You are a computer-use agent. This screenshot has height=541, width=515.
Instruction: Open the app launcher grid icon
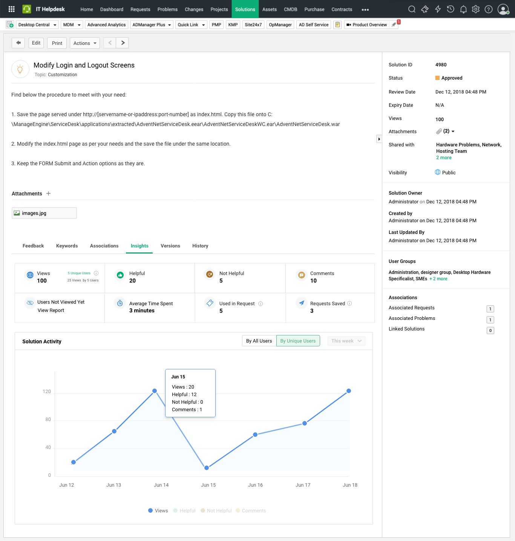pos(11,9)
